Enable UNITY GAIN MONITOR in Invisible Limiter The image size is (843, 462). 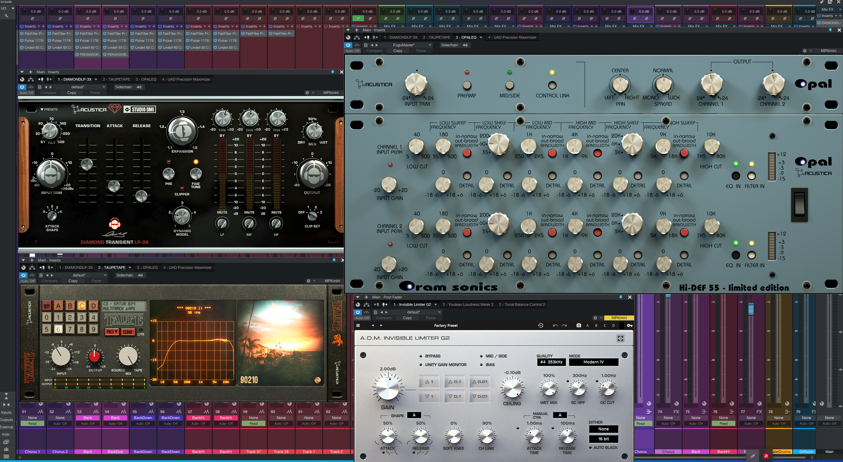[421, 365]
